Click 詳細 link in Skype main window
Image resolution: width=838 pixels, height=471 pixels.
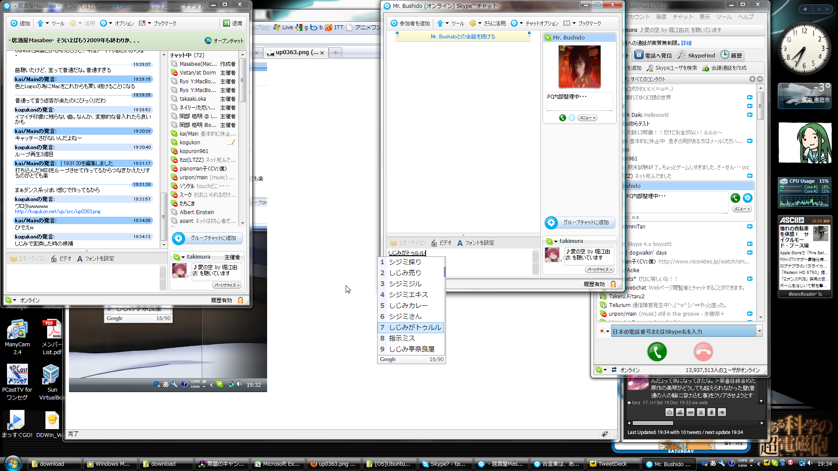click(686, 43)
